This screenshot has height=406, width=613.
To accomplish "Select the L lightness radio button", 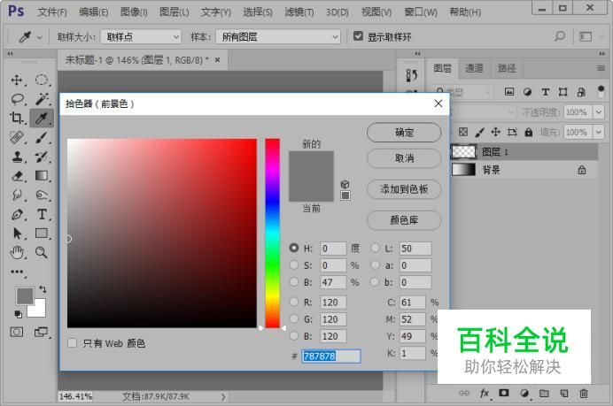I will click(x=375, y=248).
